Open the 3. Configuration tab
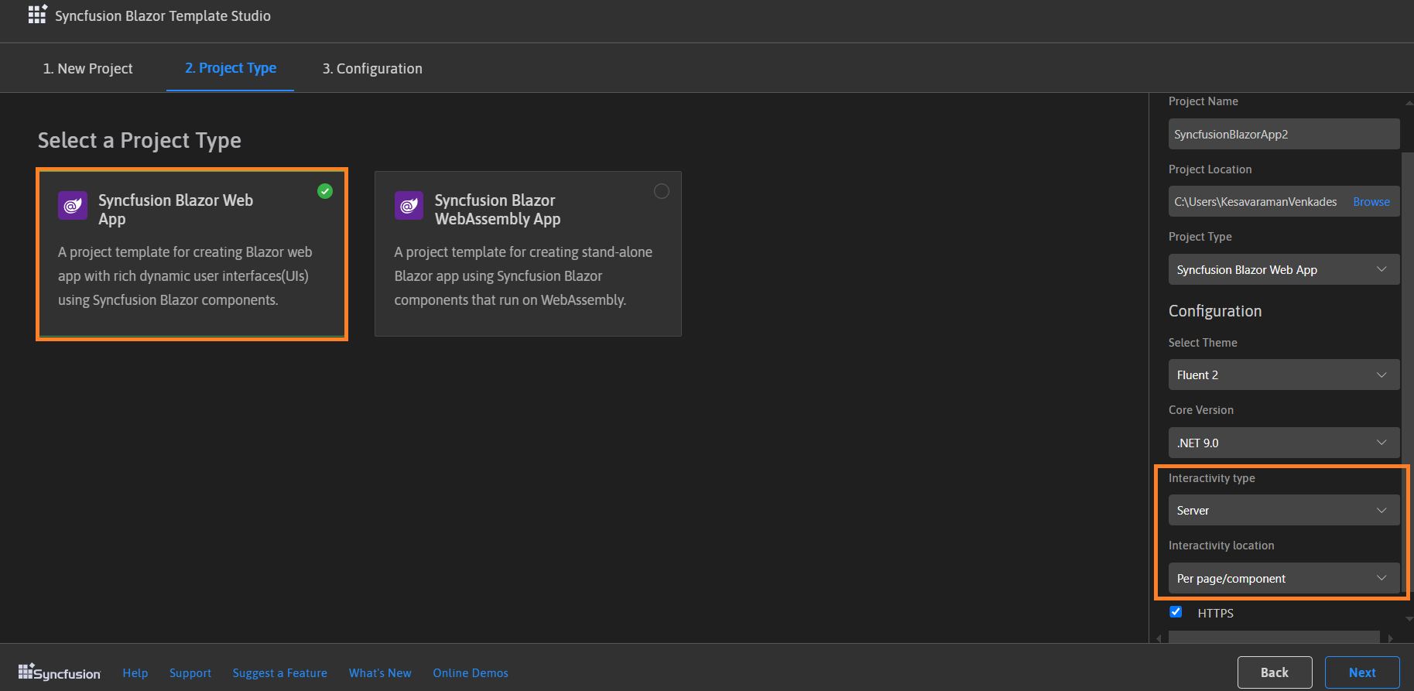This screenshot has height=691, width=1414. [372, 69]
